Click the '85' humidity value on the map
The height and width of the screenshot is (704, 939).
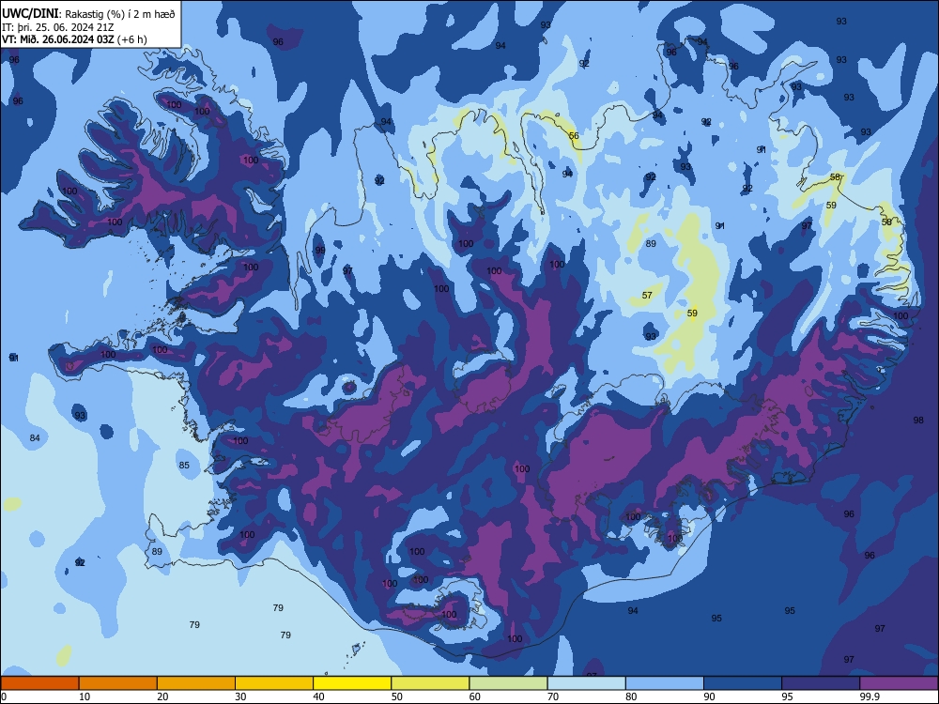tap(184, 466)
